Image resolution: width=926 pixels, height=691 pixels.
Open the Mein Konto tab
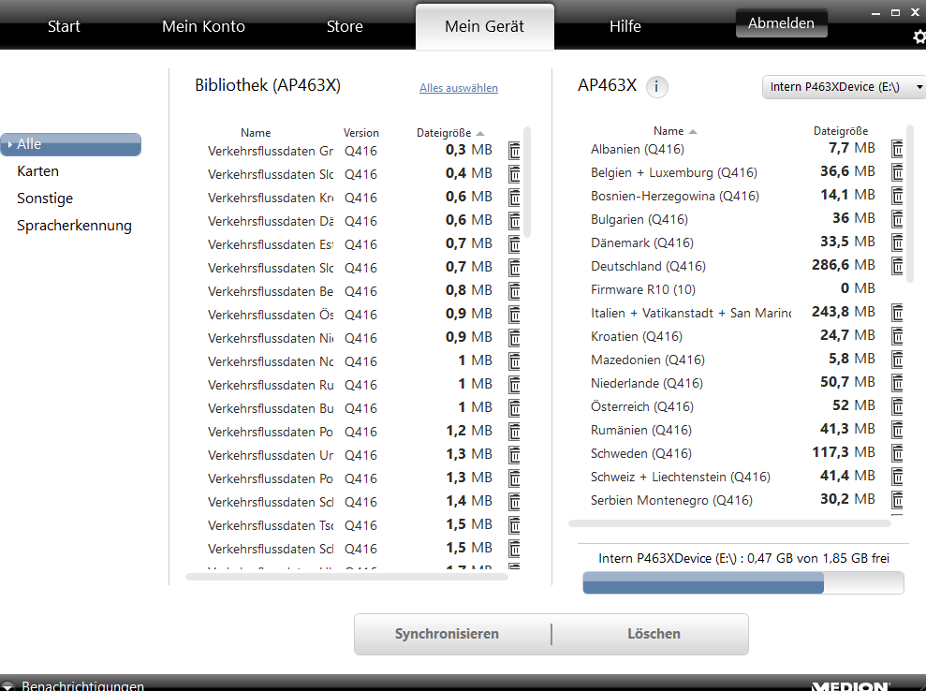(x=203, y=26)
